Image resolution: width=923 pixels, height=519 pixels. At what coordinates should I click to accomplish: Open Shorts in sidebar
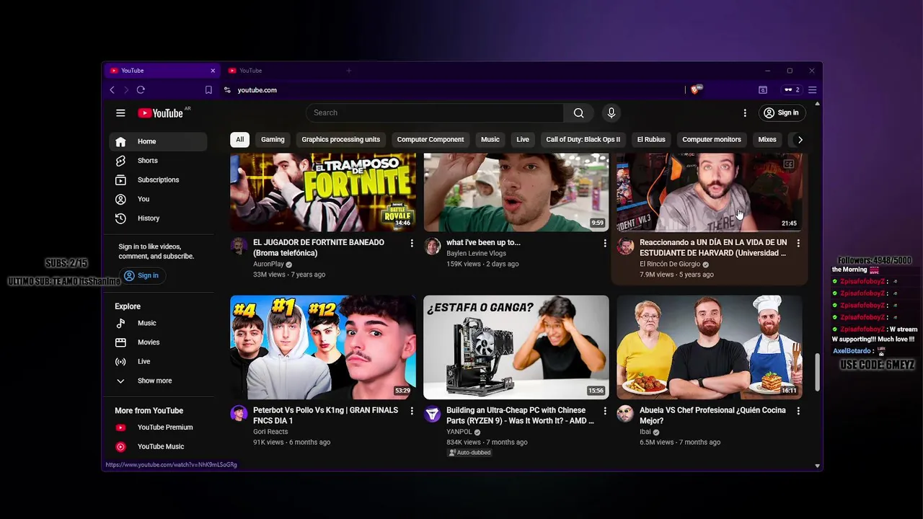click(159, 161)
